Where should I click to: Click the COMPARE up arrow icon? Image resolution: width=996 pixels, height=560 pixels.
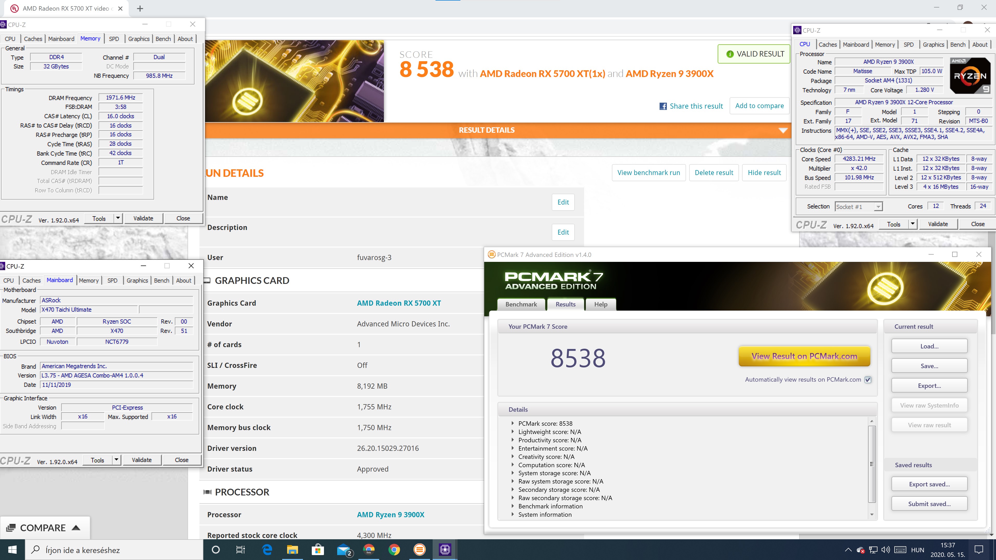[x=76, y=528]
